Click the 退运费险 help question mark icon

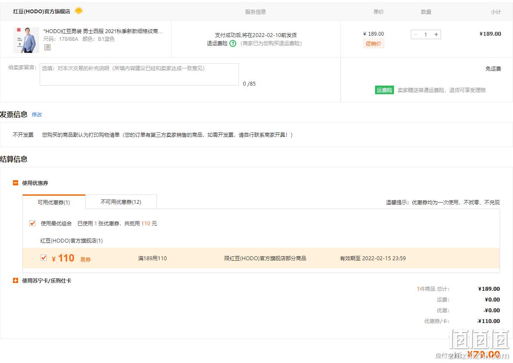(233, 43)
